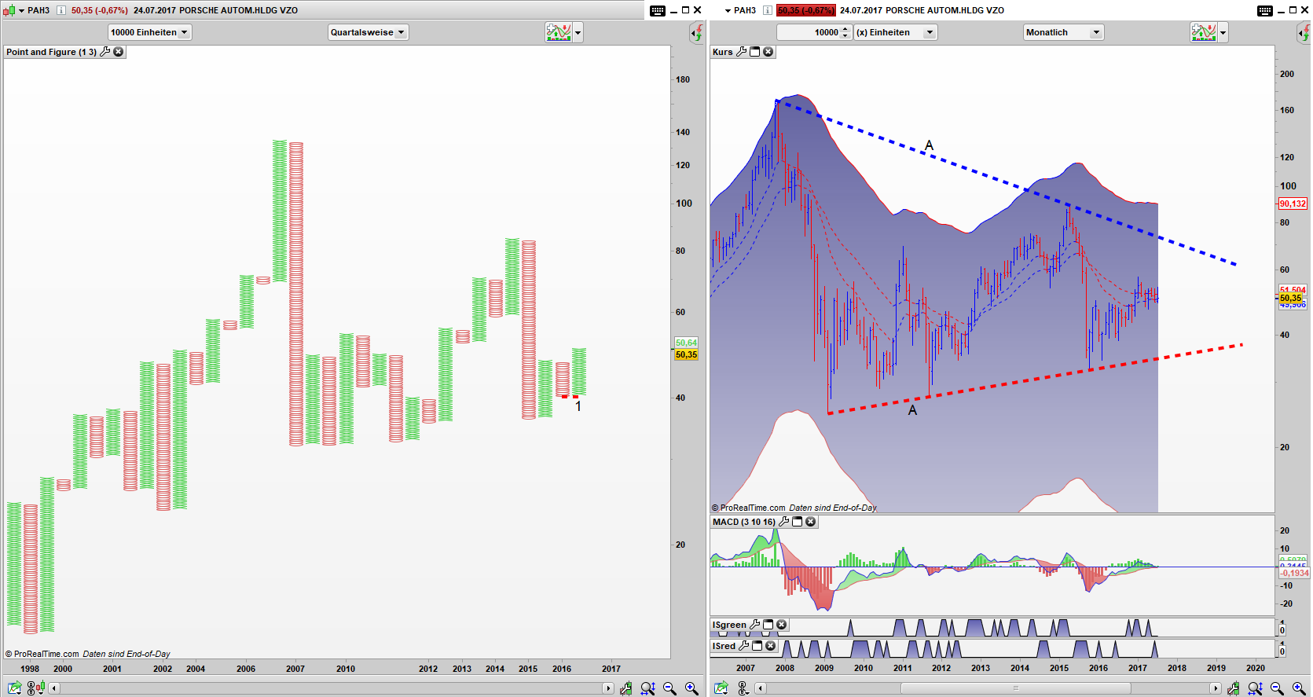Open keyboard icon in right window title bar
The width and height of the screenshot is (1313, 697).
pos(1265,10)
